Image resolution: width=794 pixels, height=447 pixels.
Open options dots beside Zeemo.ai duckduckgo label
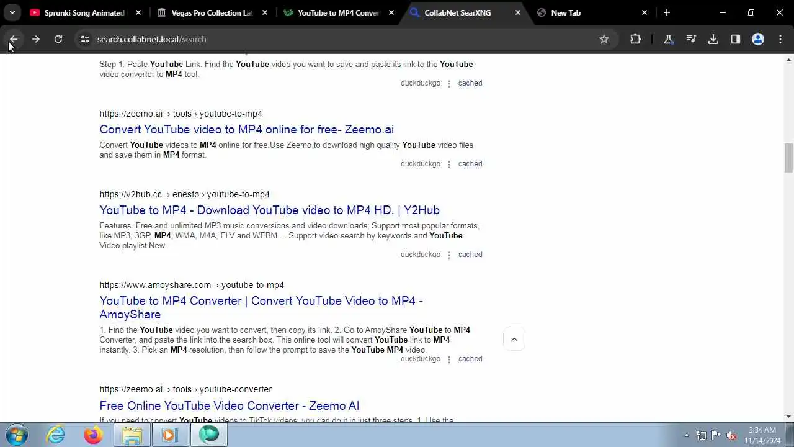(x=449, y=165)
